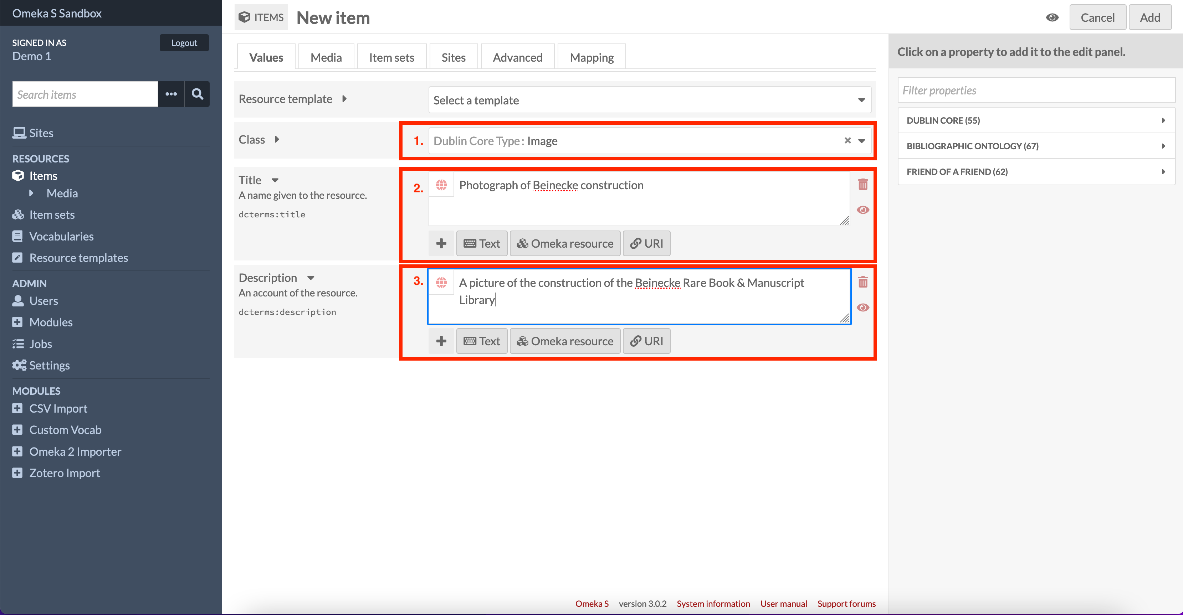1183x615 pixels.
Task: Toggle item public visibility eye in header
Action: (1052, 17)
